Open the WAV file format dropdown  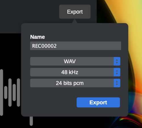point(75,61)
